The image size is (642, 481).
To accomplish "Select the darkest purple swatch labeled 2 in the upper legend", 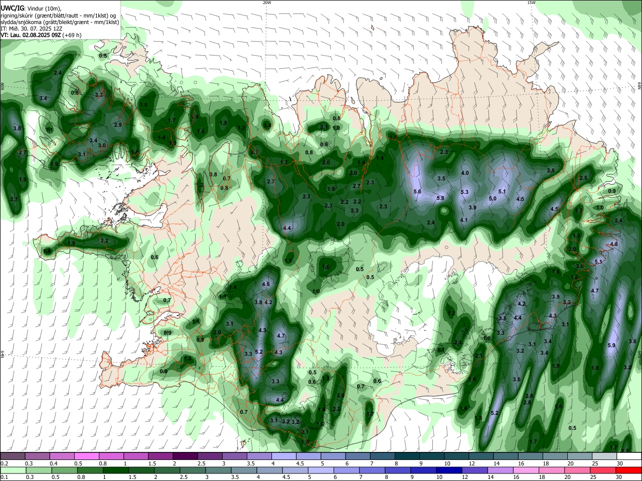I will tap(185, 456).
